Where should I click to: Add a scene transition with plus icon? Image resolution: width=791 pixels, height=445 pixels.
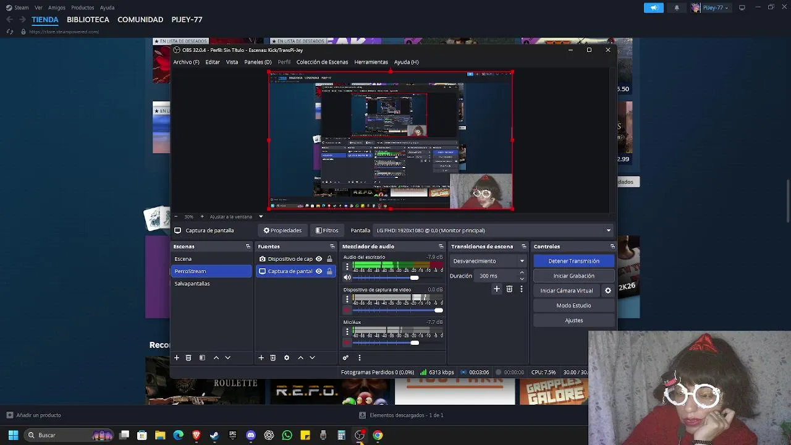pos(496,289)
